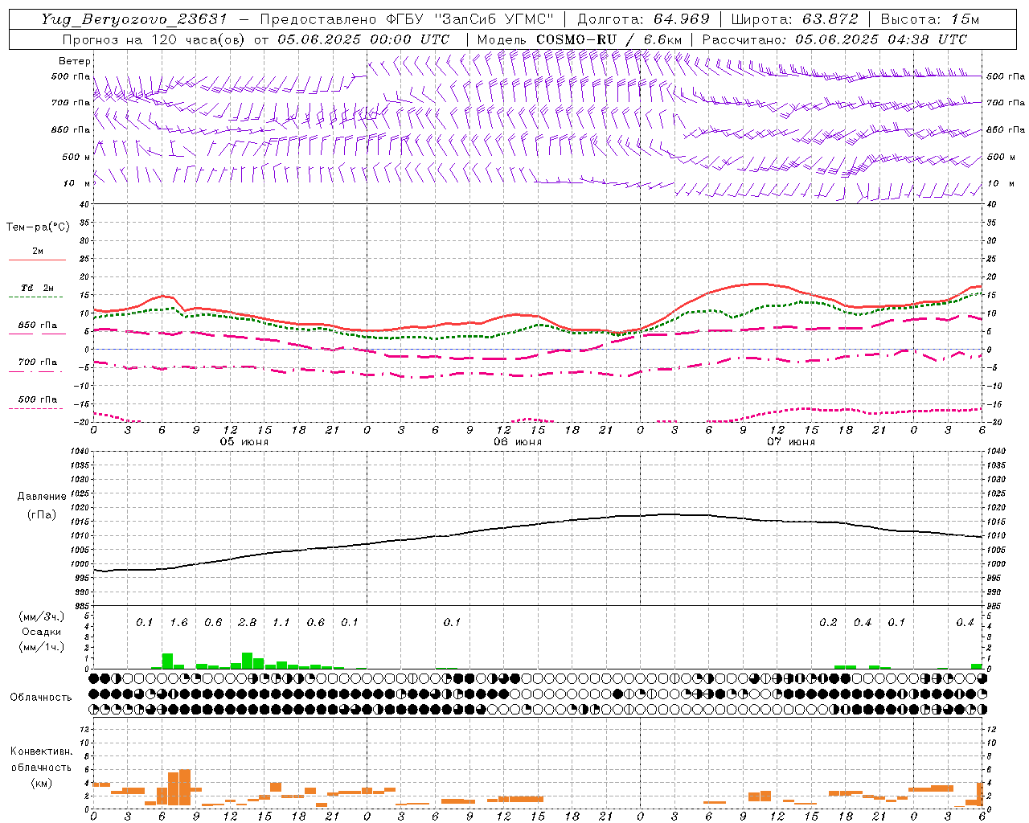Screen dimensions: 1029x823
Task: Click the model label "COSMO-RU / 6.6км"
Action: 609,39
